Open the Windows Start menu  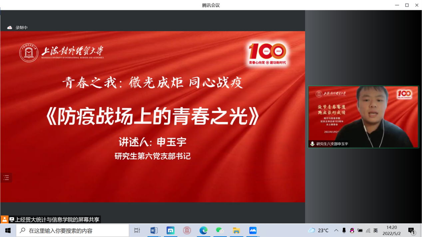[8, 230]
